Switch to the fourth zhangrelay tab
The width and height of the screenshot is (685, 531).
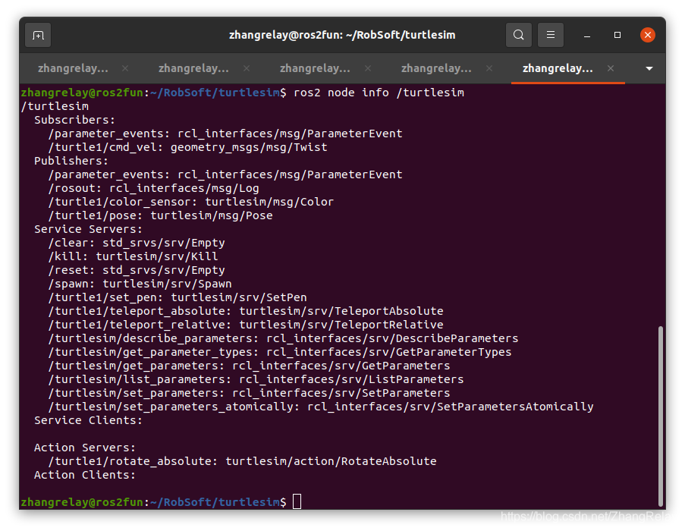pyautogui.click(x=436, y=68)
